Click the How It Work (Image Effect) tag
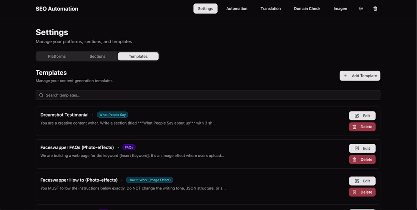The height and width of the screenshot is (210, 417). coord(149,180)
